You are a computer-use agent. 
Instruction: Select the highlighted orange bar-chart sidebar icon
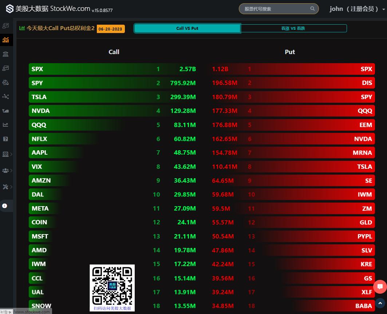[5, 40]
